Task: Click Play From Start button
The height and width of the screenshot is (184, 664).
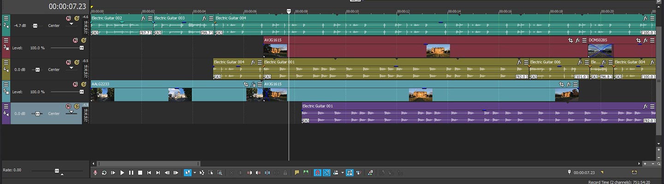Action: (x=113, y=172)
